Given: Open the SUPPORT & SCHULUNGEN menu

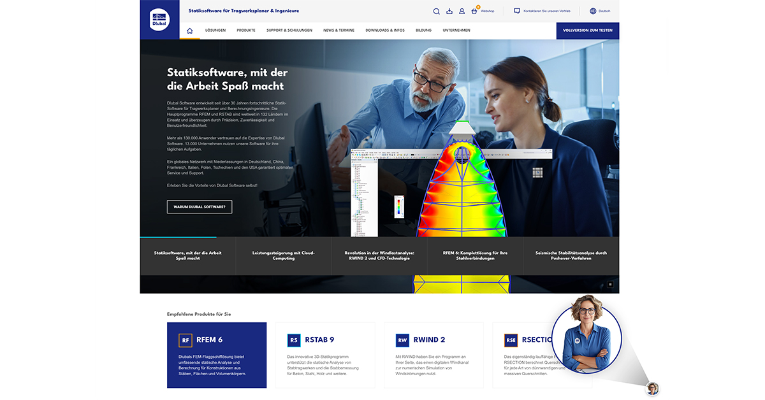Looking at the screenshot, I should (289, 31).
